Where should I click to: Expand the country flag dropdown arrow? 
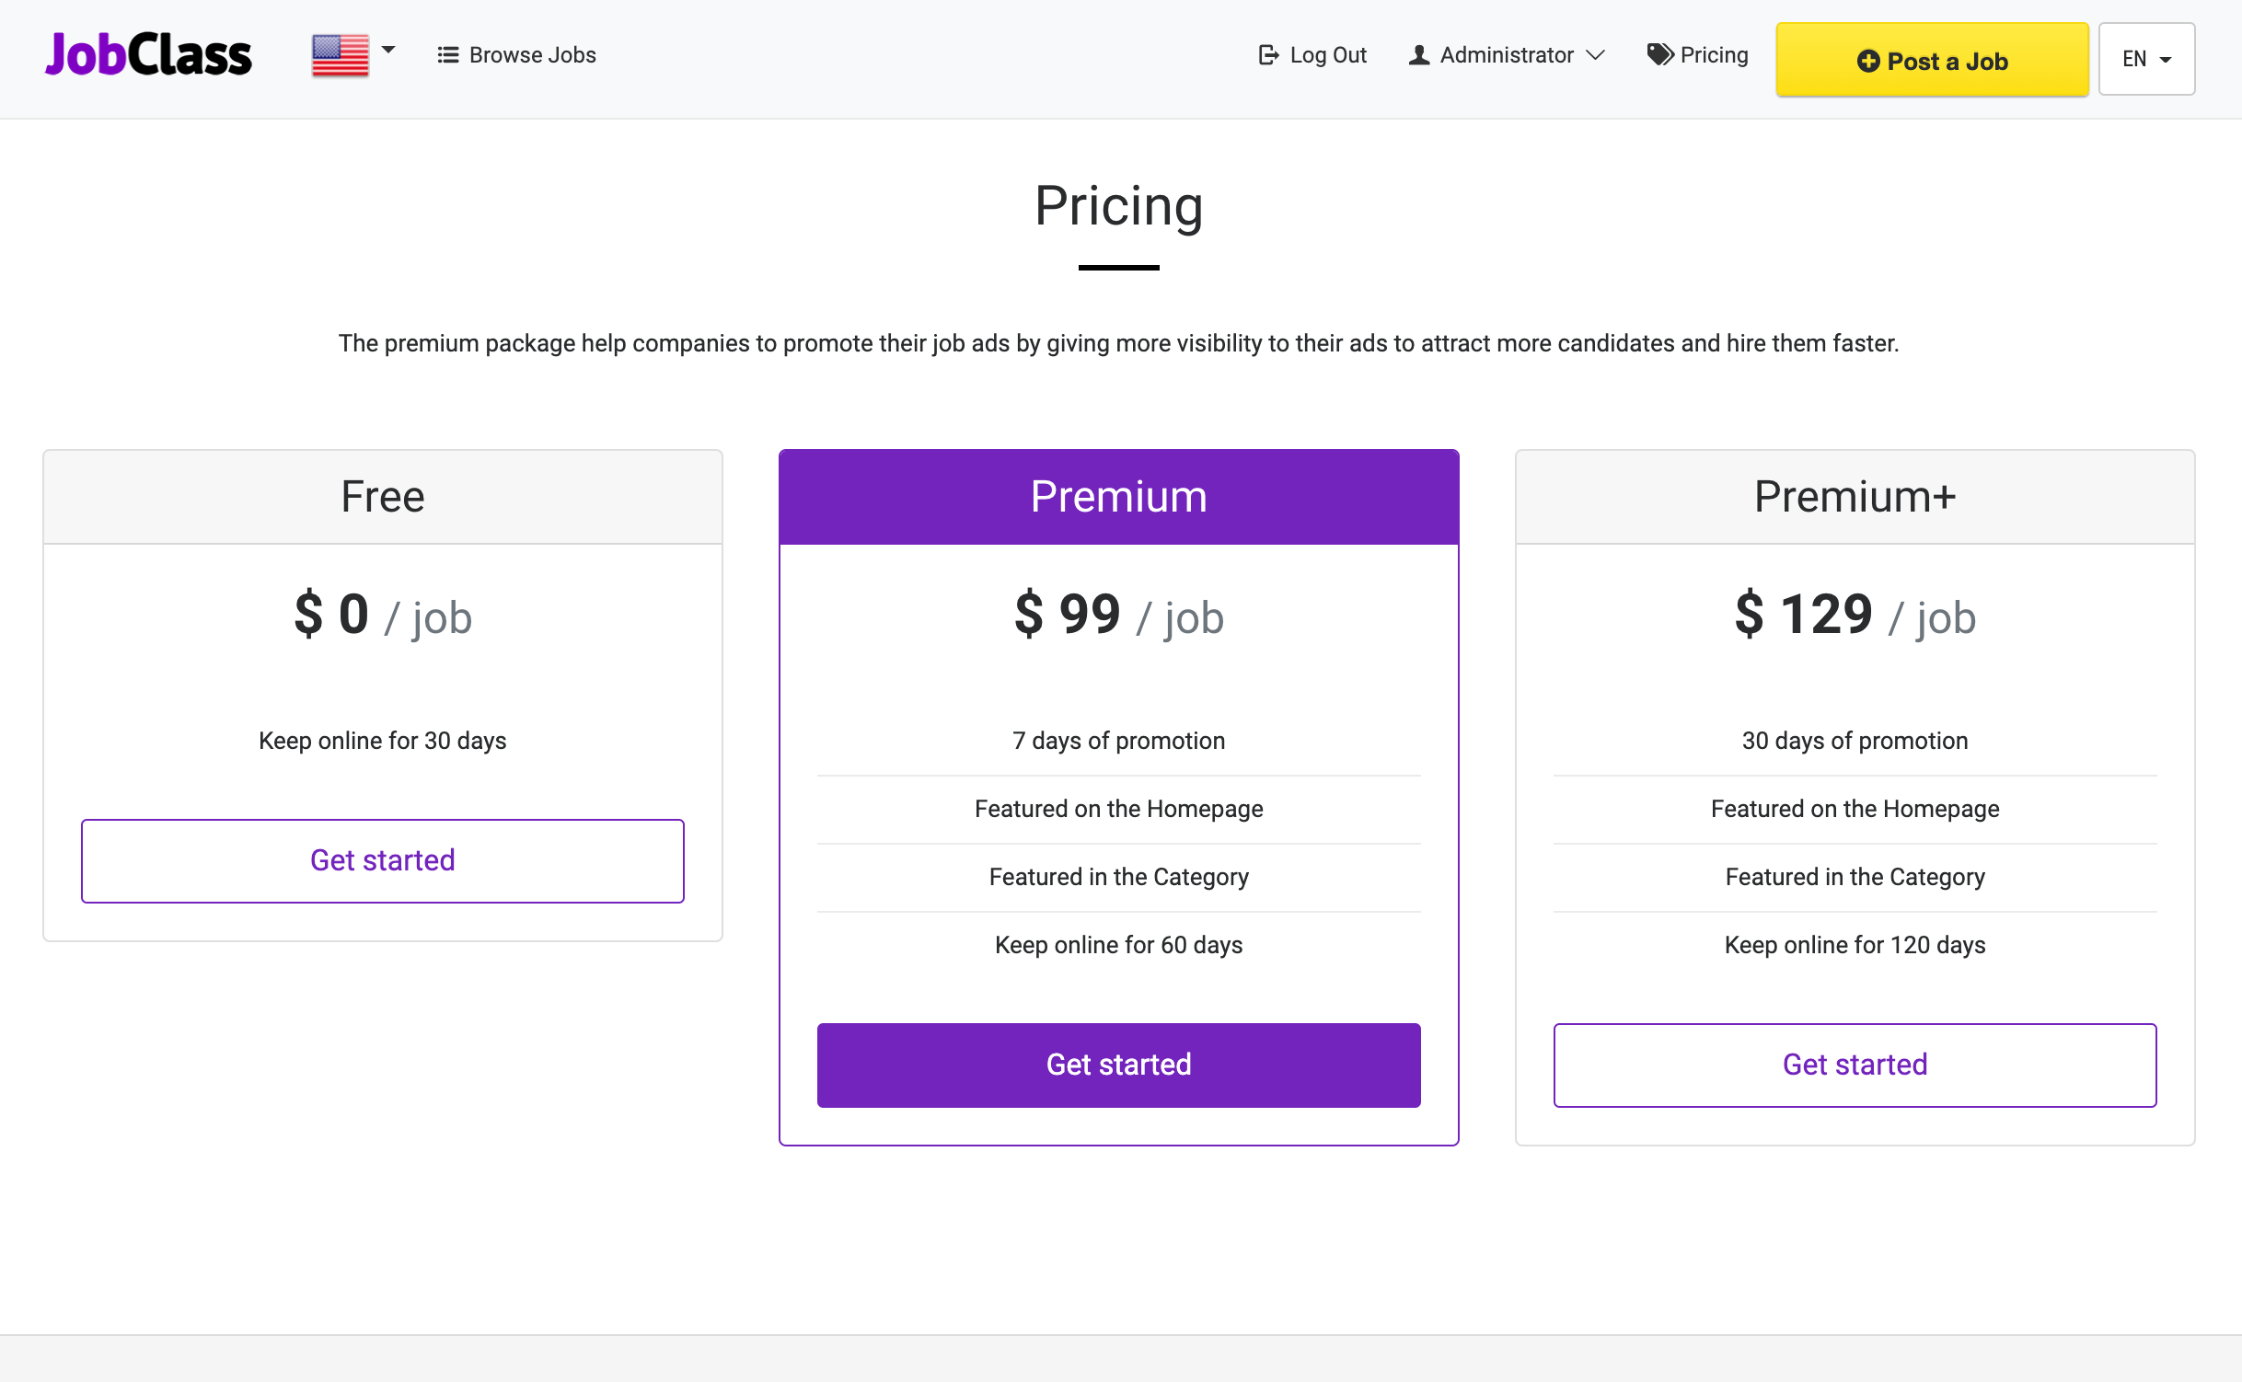(x=388, y=50)
